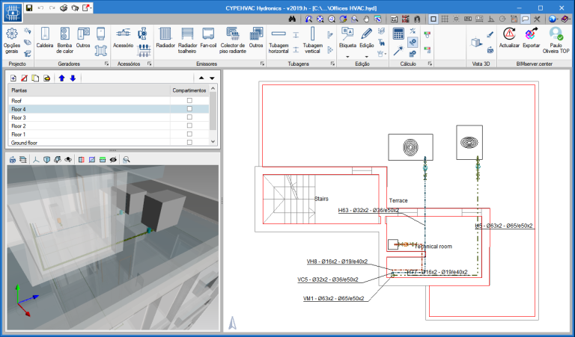Expand the Geradores group launcher
This screenshot has height=337, width=575.
(107, 64)
